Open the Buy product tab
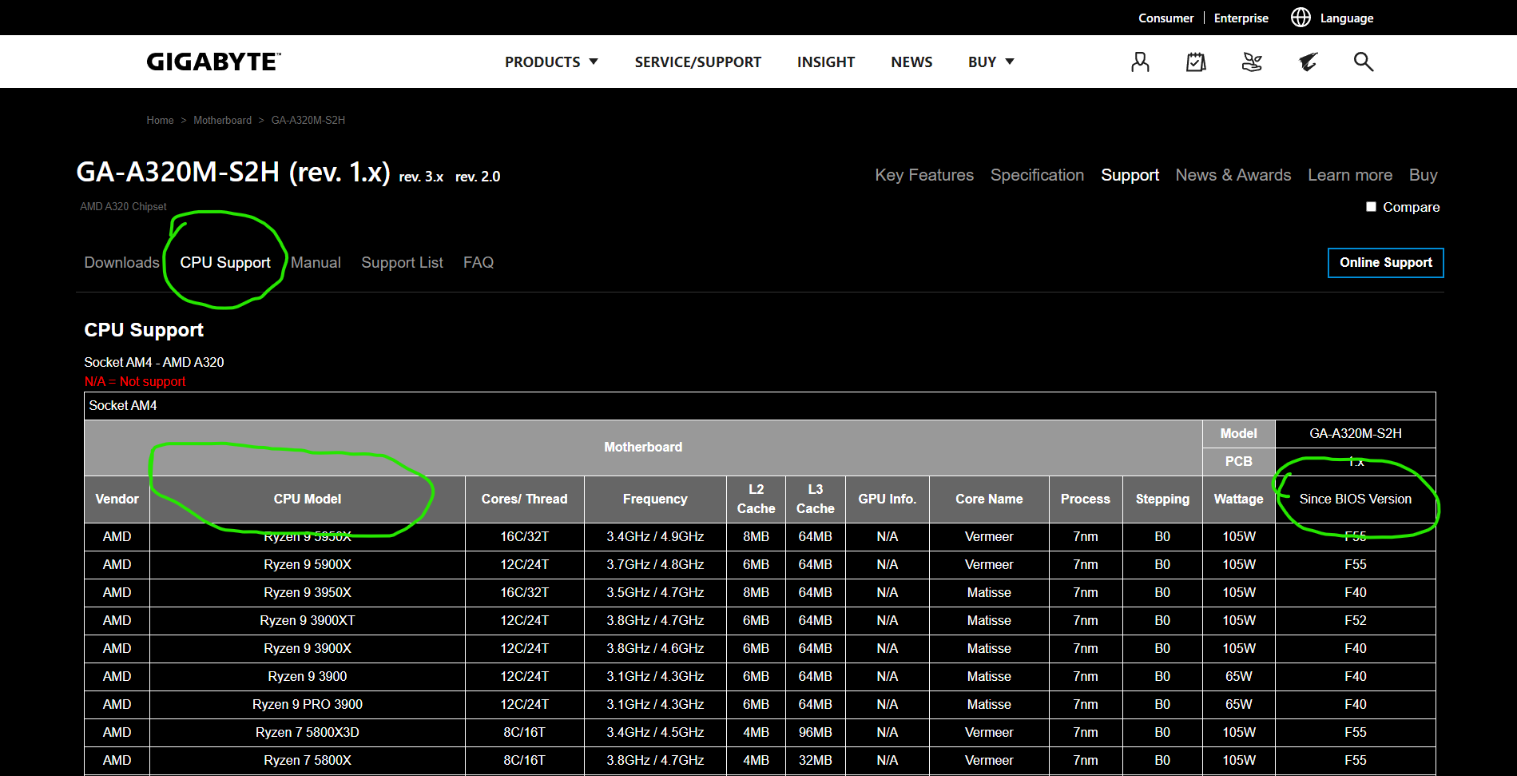The height and width of the screenshot is (776, 1517). point(1423,175)
